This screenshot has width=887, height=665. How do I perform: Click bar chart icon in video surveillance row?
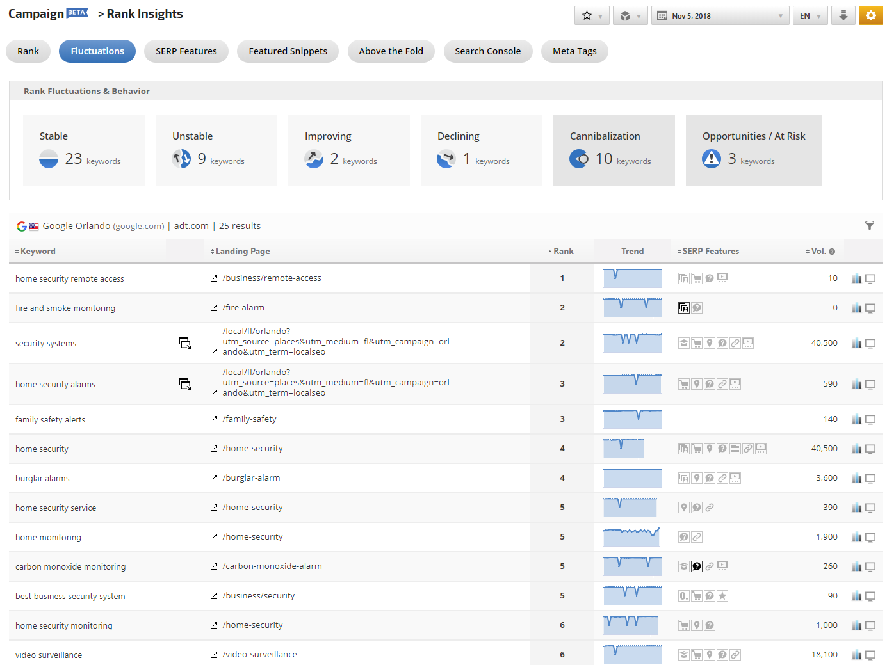pos(856,655)
